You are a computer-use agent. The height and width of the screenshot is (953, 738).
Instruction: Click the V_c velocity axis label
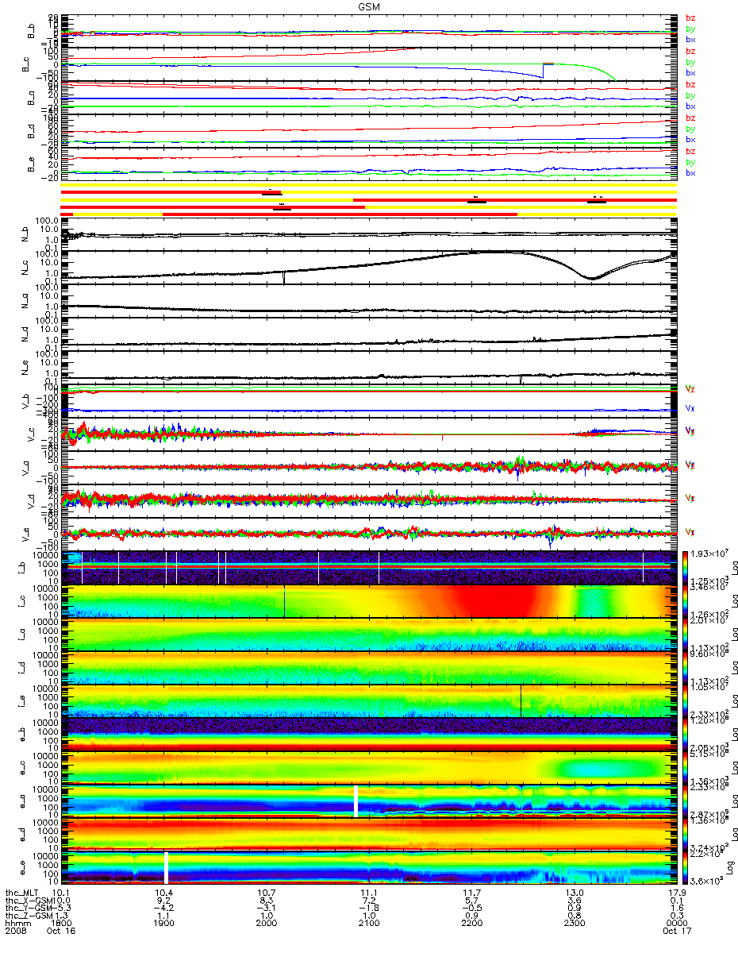tap(29, 434)
